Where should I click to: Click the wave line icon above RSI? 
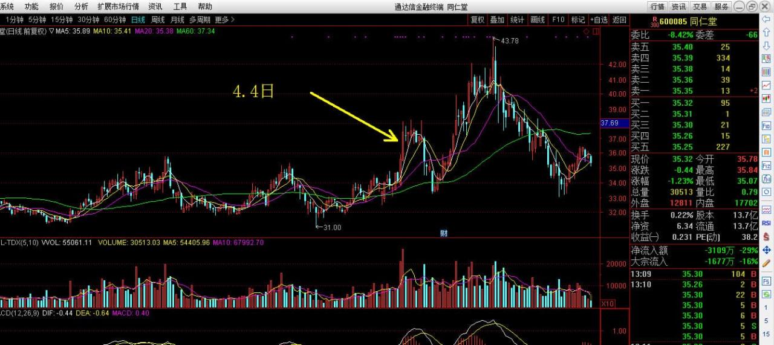click(766, 210)
